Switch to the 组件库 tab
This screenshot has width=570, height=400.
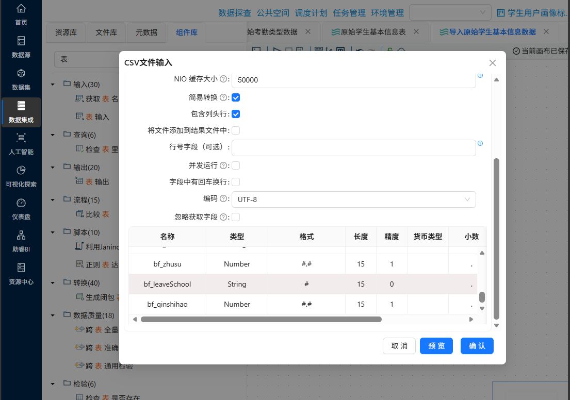tap(187, 32)
